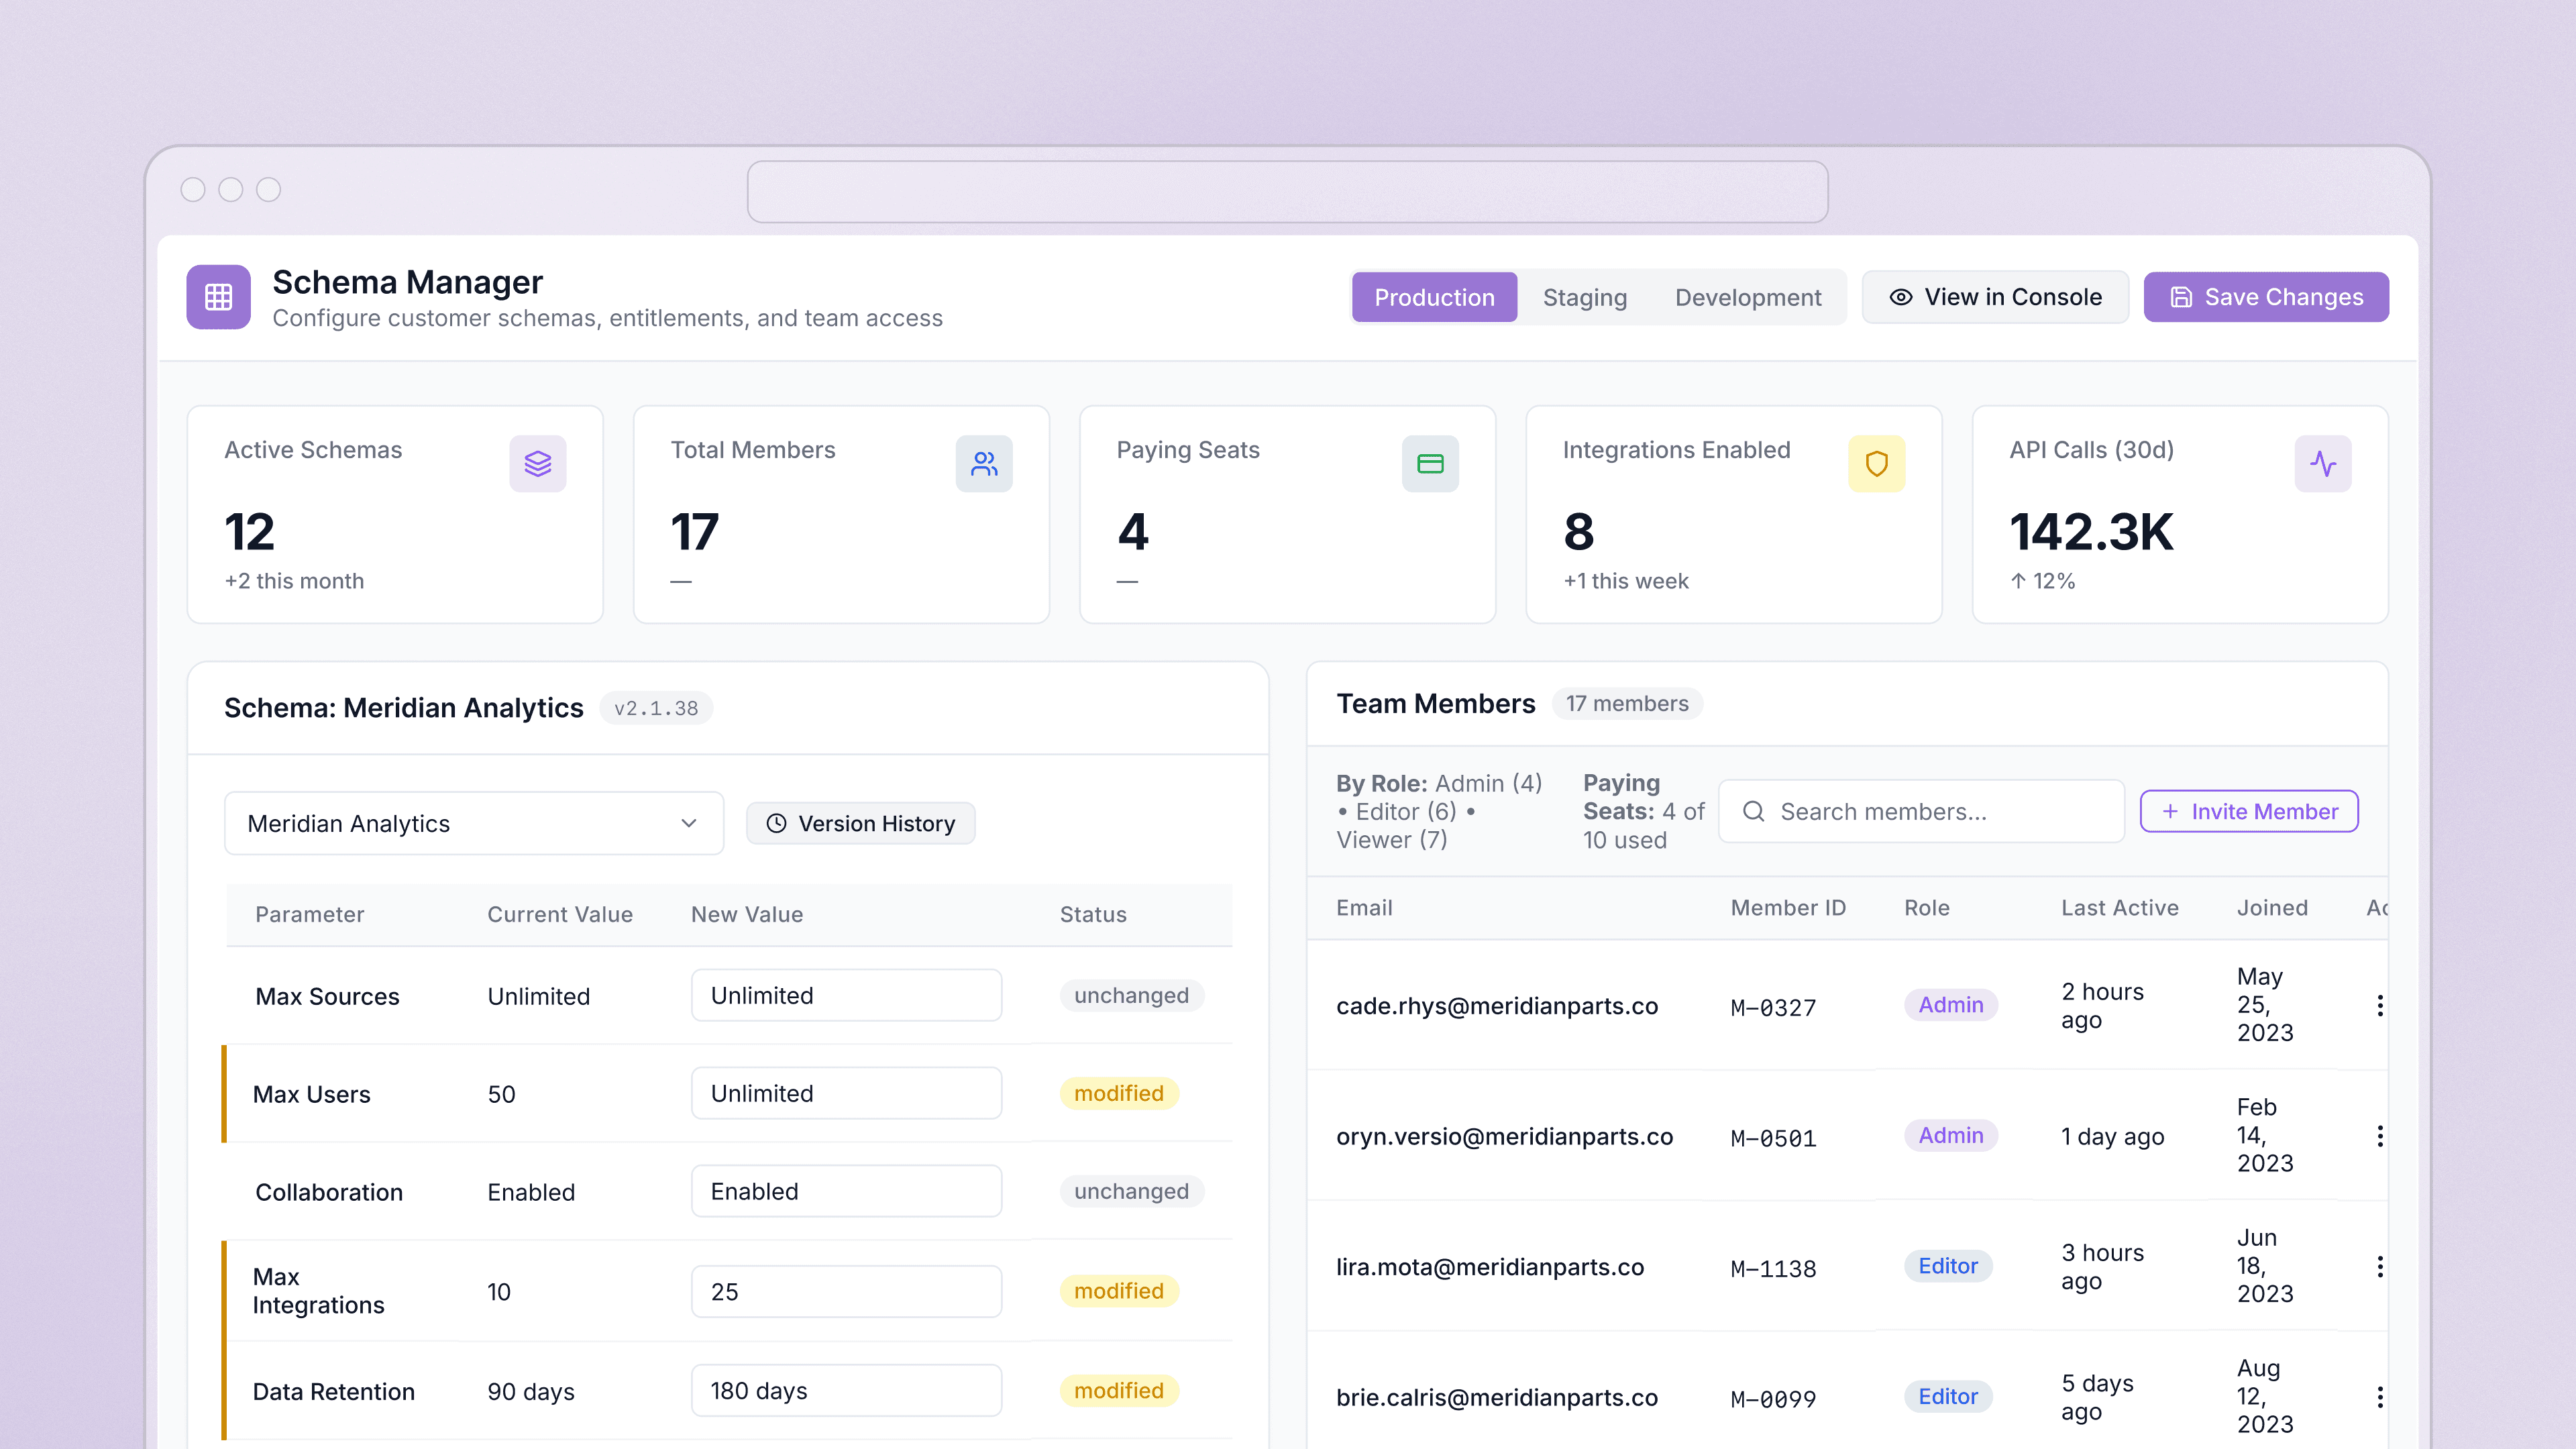Viewport: 2576px width, 1449px height.
Task: Click the Active Schemas layers icon
Action: click(x=538, y=464)
